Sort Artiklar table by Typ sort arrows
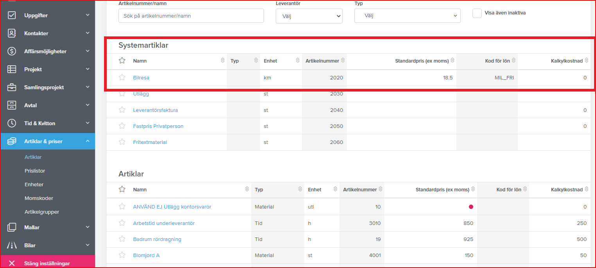 (x=300, y=189)
